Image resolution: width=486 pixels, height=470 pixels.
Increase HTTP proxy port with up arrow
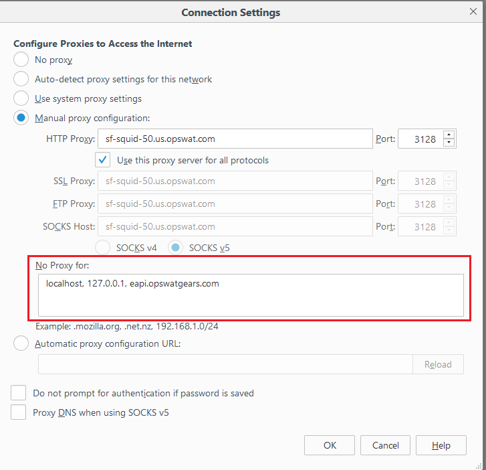click(x=449, y=135)
